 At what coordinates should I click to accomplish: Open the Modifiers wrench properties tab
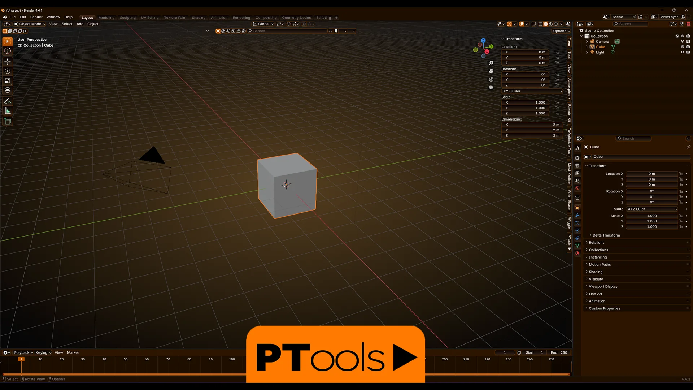577,215
